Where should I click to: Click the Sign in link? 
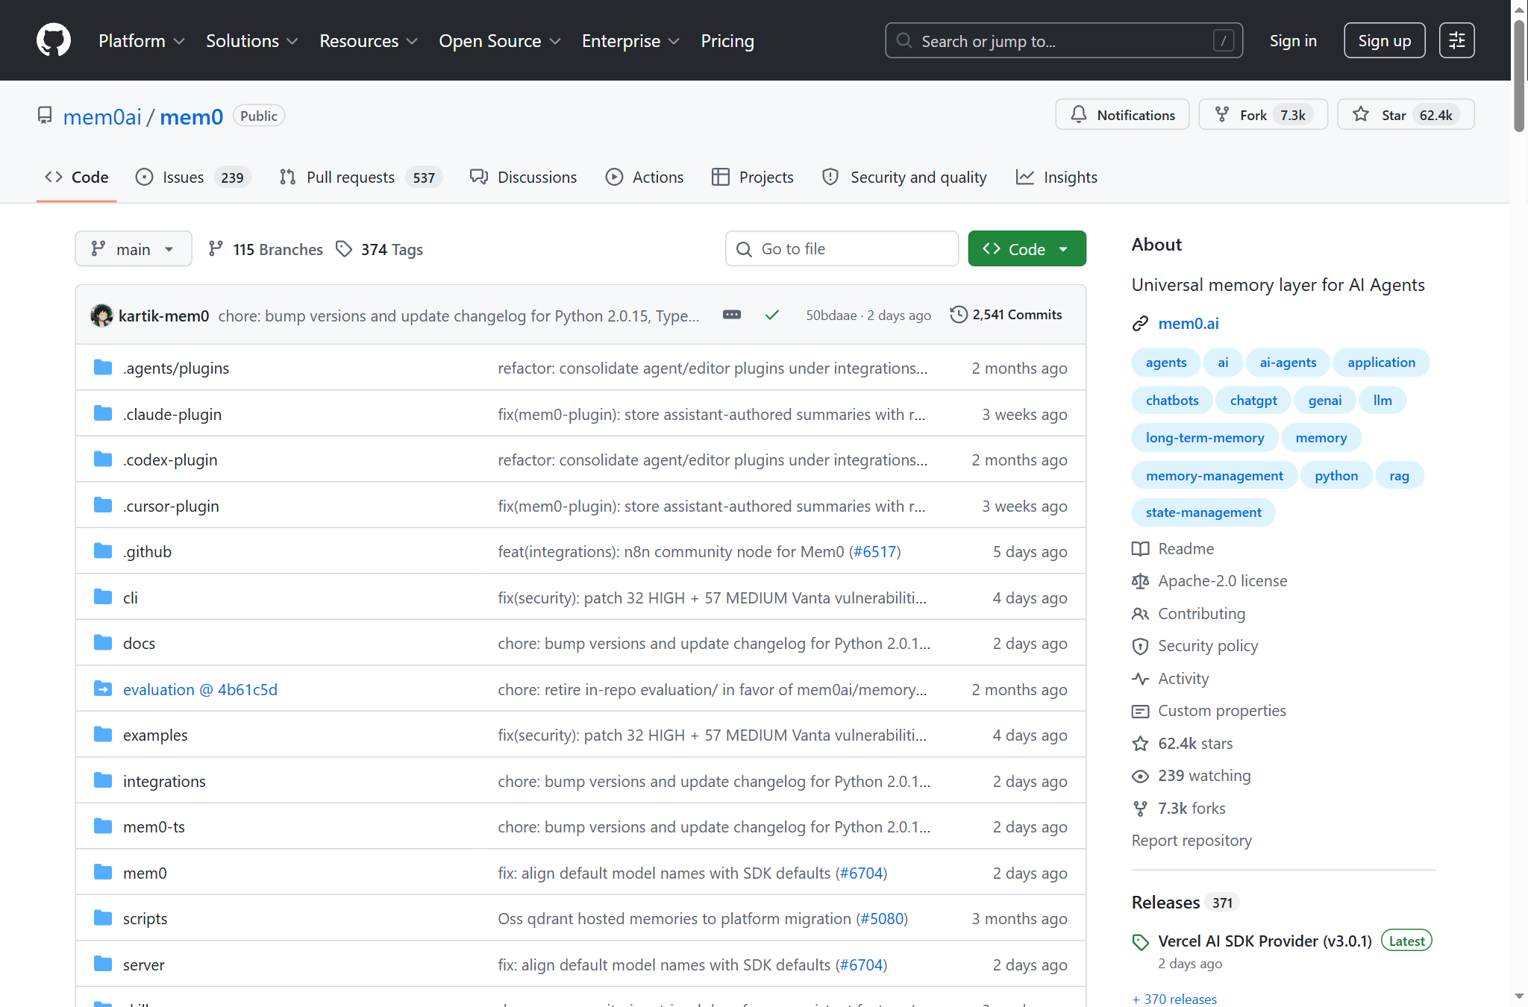pos(1293,41)
